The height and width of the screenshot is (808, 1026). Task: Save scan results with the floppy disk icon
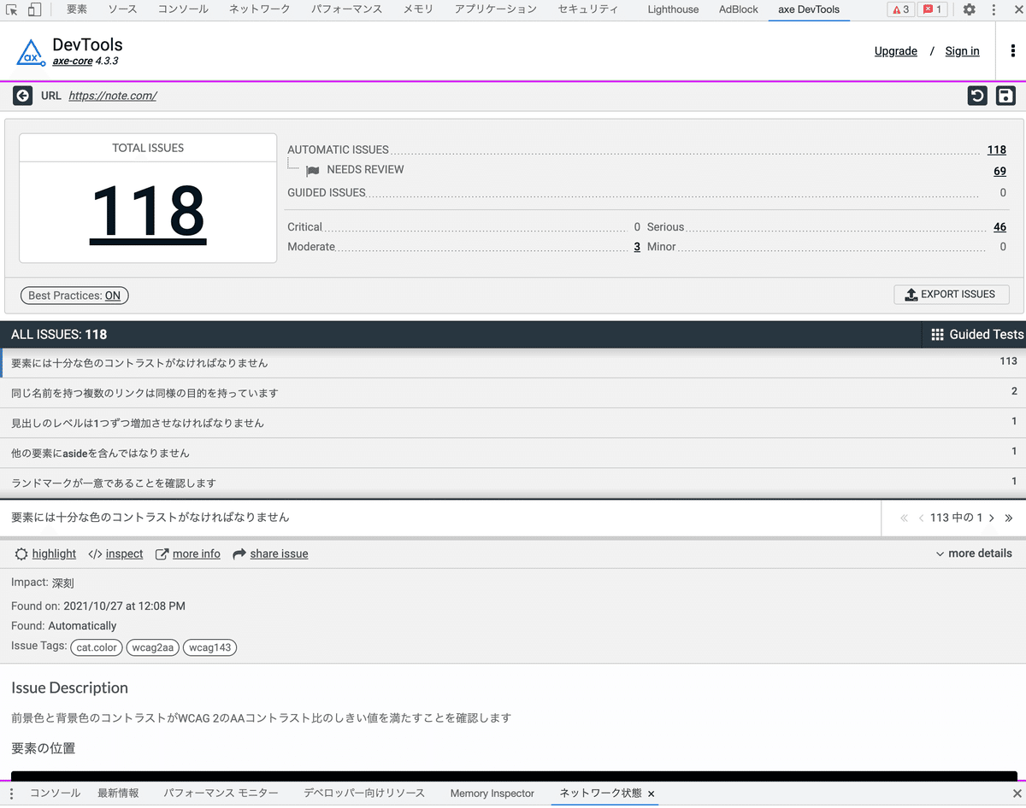click(x=1005, y=96)
